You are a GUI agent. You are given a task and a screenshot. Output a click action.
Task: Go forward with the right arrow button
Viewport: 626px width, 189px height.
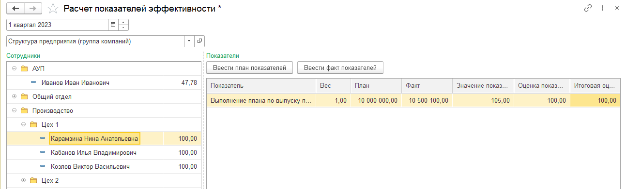pyautogui.click(x=33, y=8)
